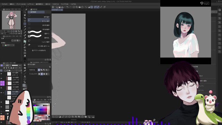The image size is (222, 125).
Task: Open the expression color dropdown
Action: click(x=8, y=45)
